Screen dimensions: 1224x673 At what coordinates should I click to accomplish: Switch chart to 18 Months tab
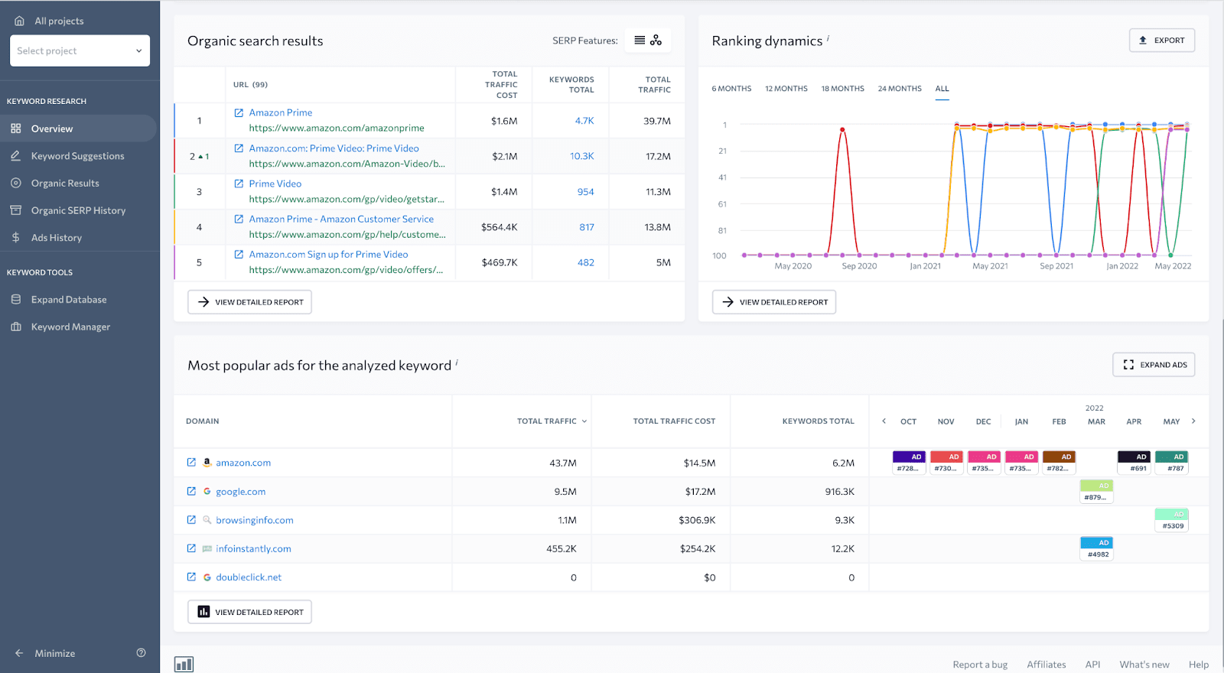coord(843,89)
